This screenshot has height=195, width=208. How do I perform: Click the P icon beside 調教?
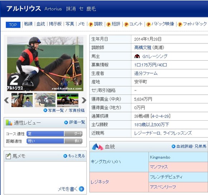[91, 24]
